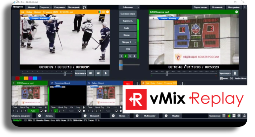Viewport: 255px width, 137px height.
Task: Expand Stinger 1 dropdown arrow
Action: [x=135, y=42]
